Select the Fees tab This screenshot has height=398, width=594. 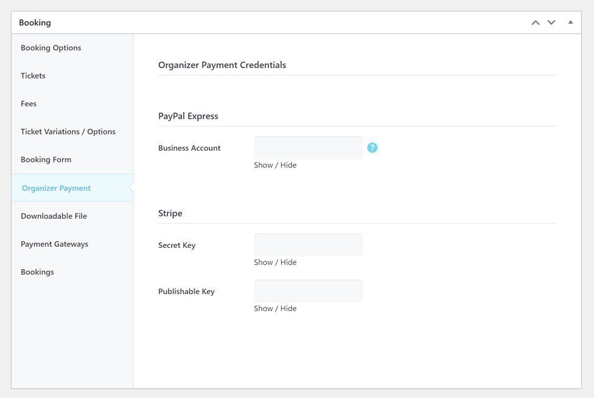pos(29,103)
